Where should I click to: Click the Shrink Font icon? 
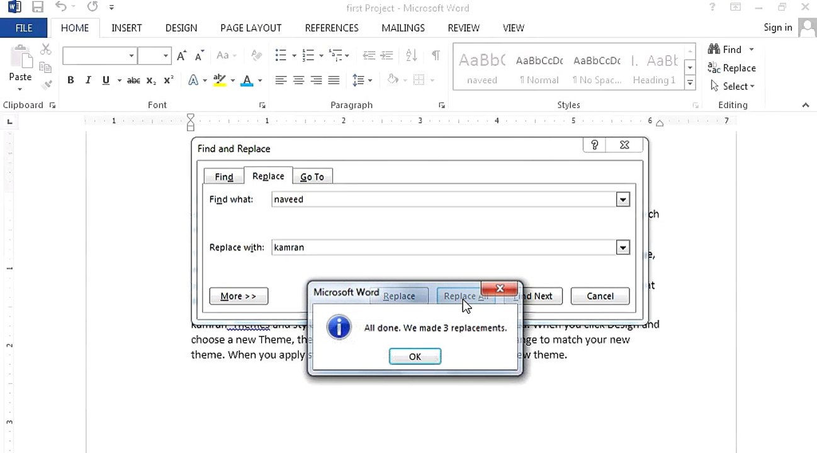coord(199,55)
